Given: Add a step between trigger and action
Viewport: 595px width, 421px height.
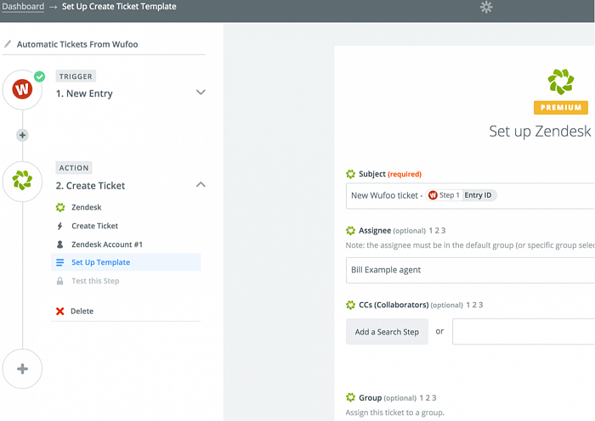Looking at the screenshot, I should 22,135.
